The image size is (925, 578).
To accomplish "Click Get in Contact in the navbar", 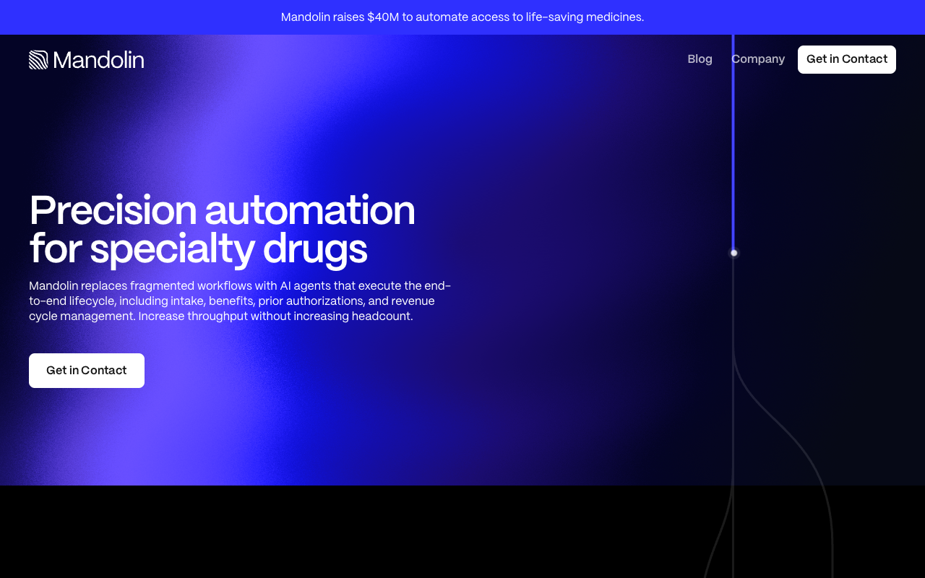I will [847, 59].
